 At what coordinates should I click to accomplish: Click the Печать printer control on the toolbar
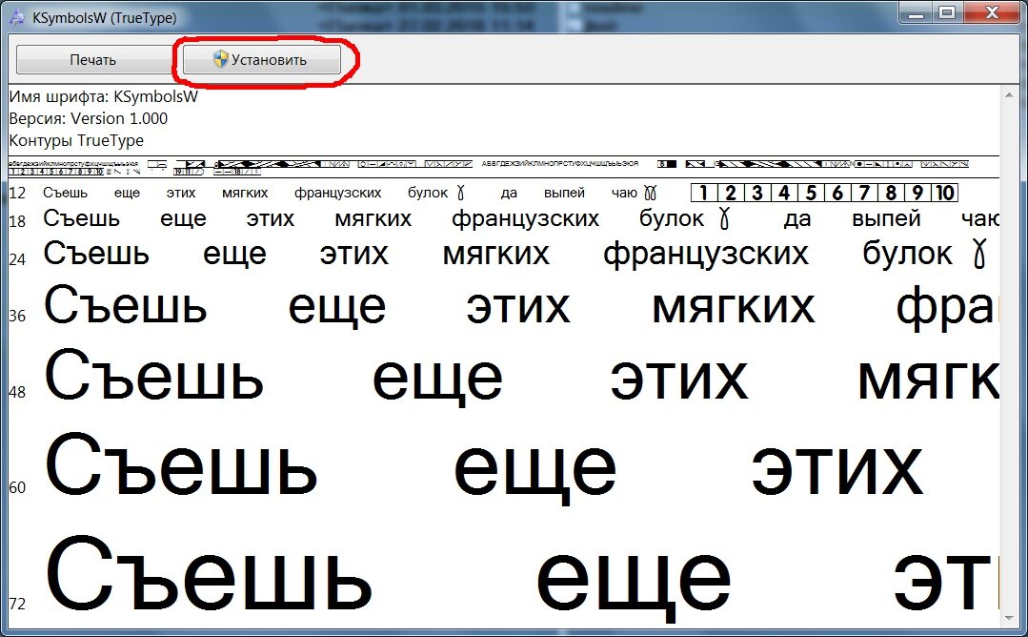point(91,59)
